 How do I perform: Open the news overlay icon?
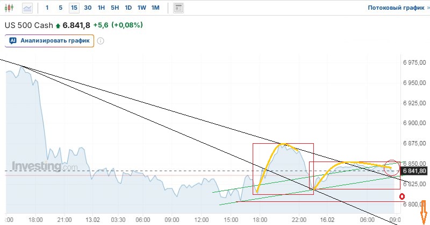[x=179, y=8]
